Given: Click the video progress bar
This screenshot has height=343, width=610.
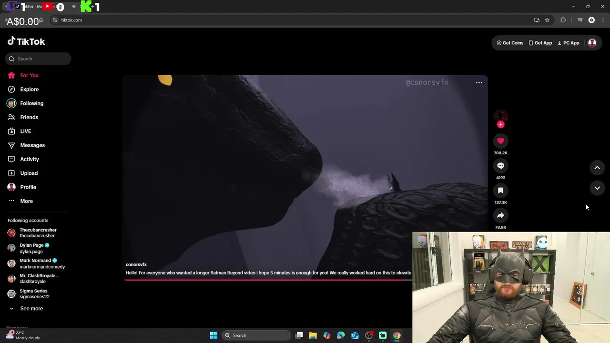Looking at the screenshot, I should 268,280.
